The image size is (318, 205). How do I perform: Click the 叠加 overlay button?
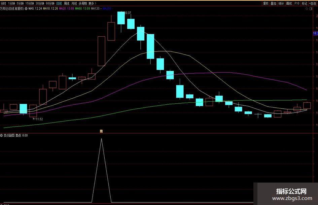coord(274,3)
